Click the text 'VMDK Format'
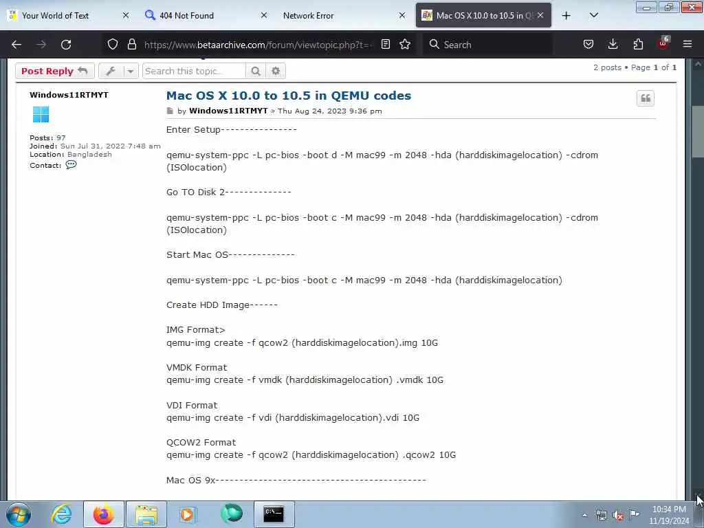The width and height of the screenshot is (704, 528). pos(197,367)
